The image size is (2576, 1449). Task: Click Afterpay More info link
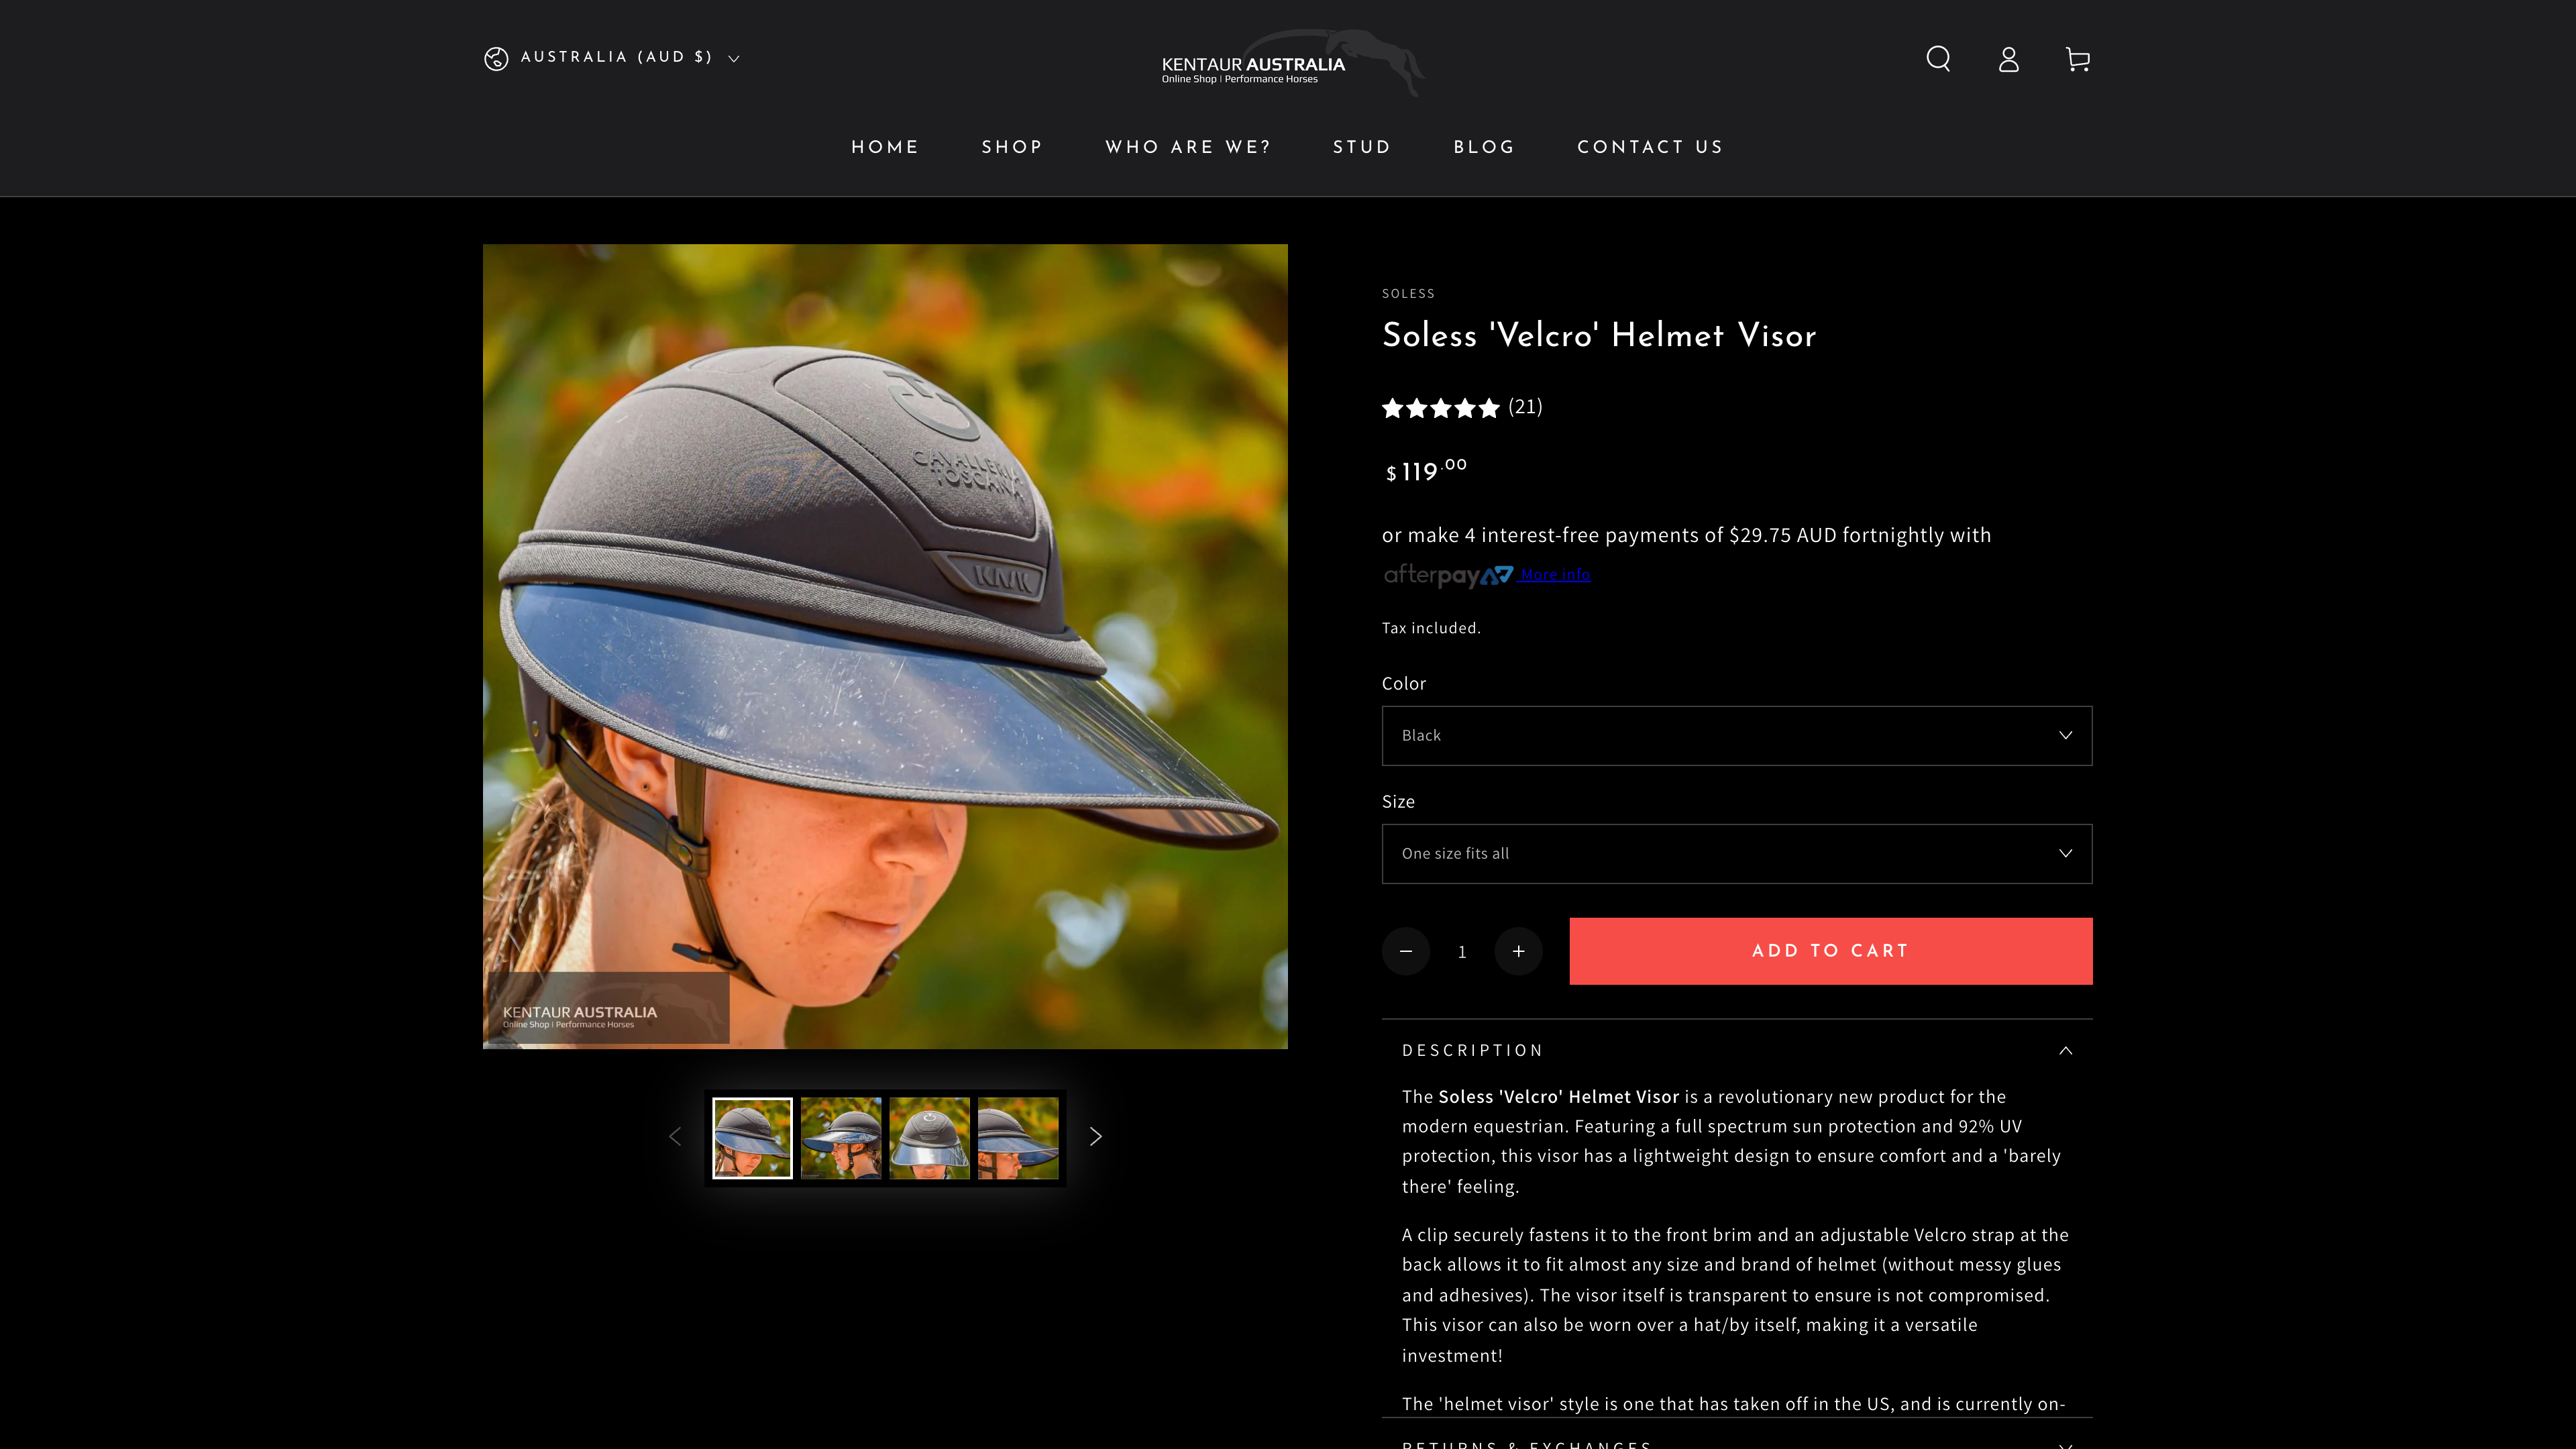(1555, 575)
